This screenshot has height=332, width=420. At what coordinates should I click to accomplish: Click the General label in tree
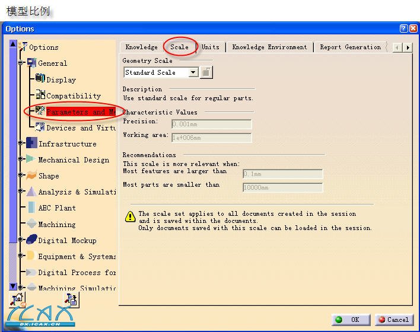[52, 63]
